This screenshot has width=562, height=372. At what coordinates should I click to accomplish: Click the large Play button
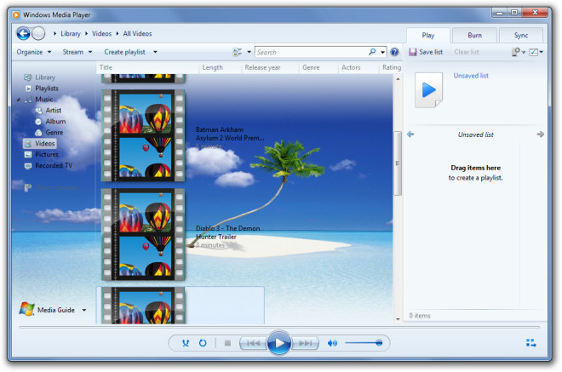coord(278,343)
